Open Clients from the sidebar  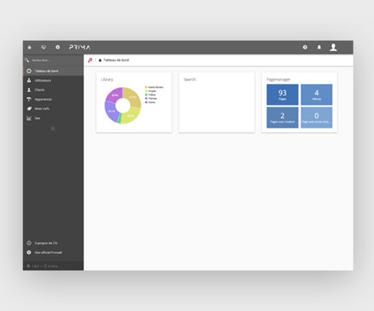(x=54, y=90)
